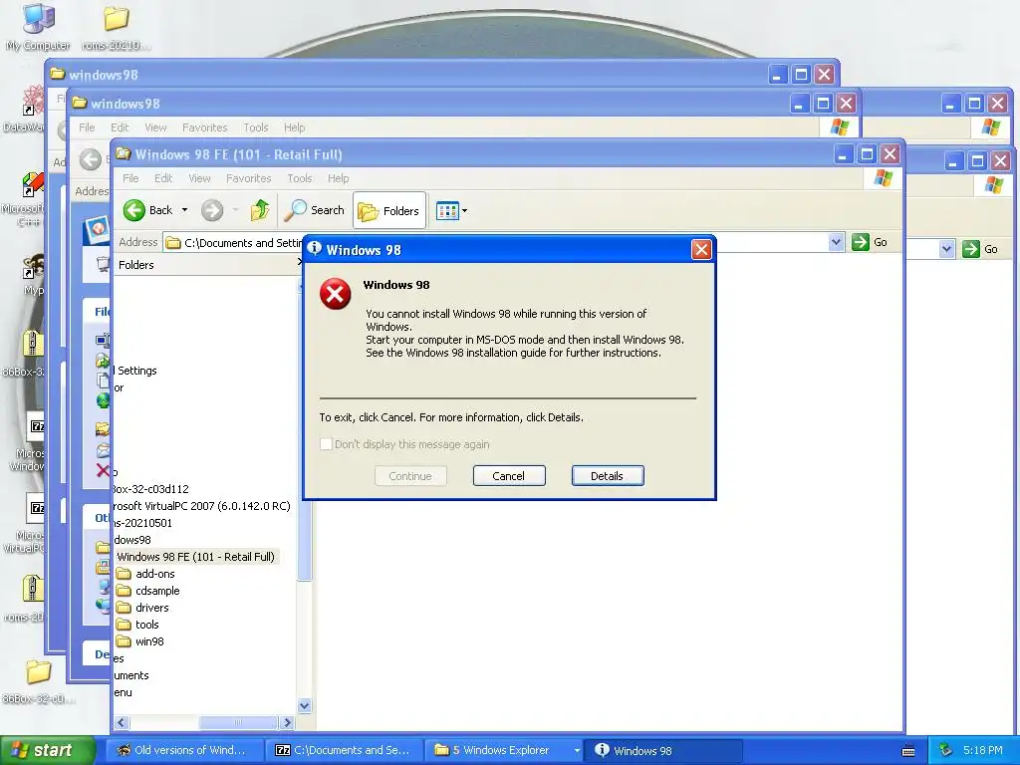Open the View menu in the front window
This screenshot has height=765, width=1020.
click(199, 178)
